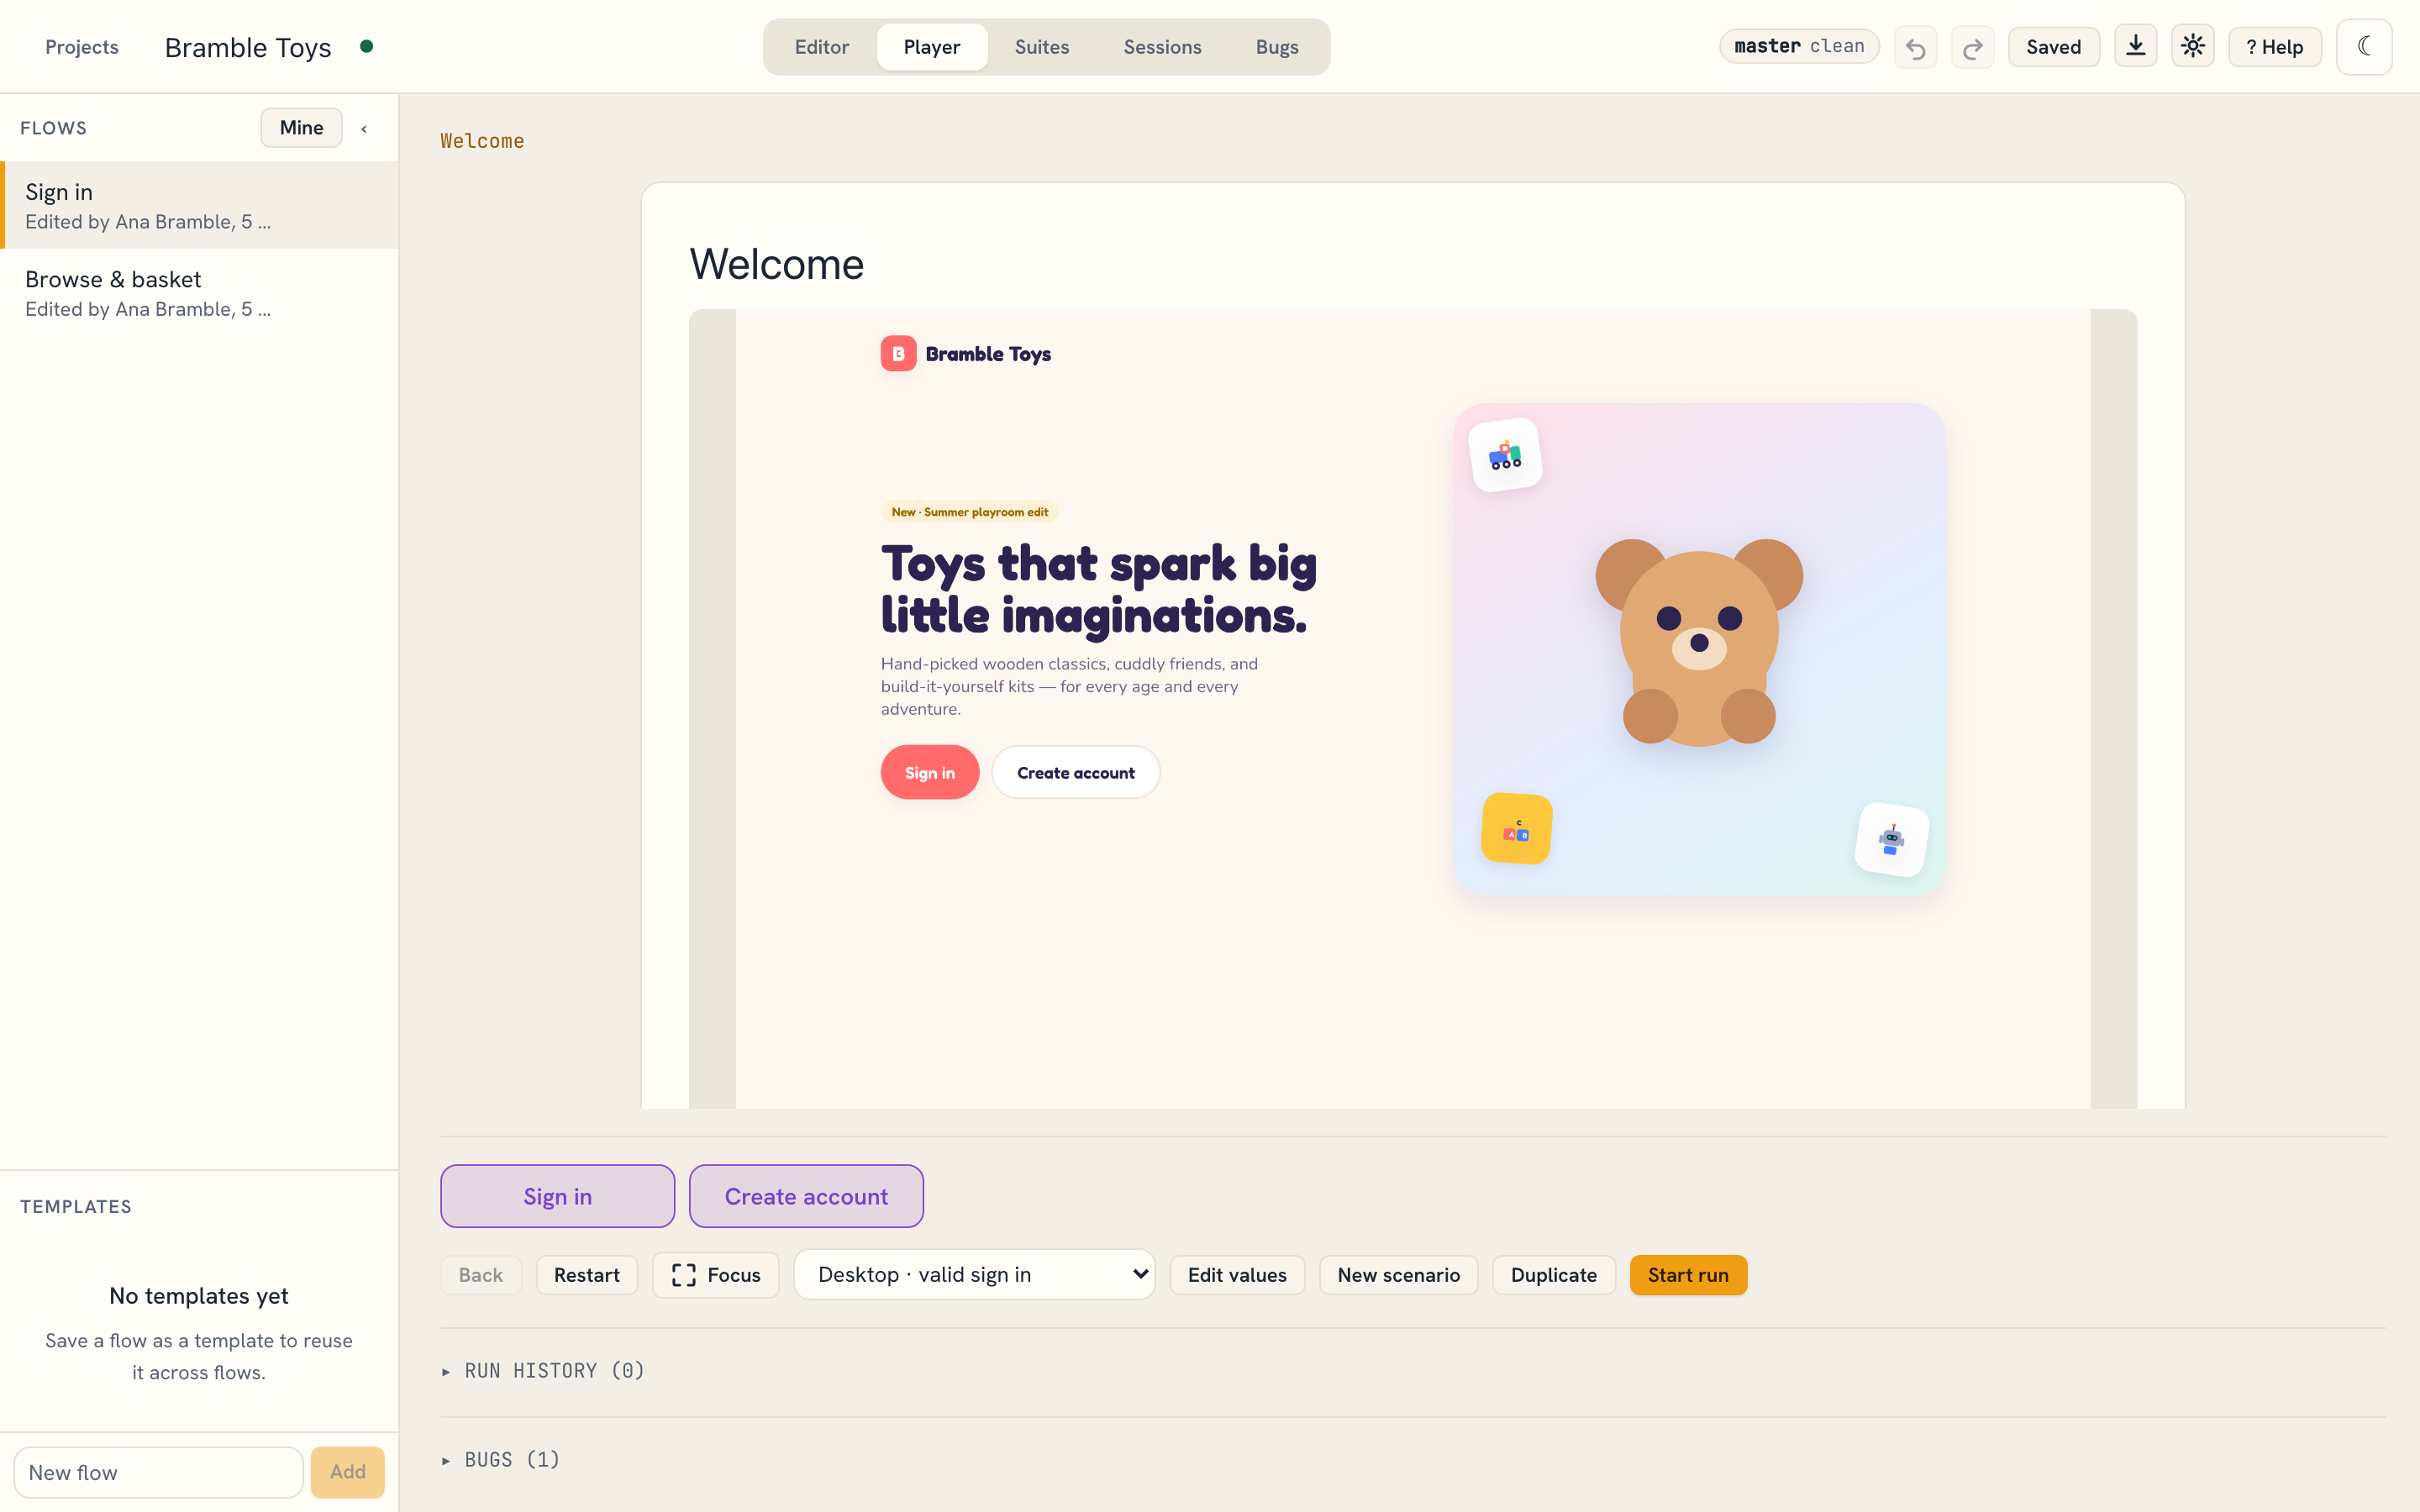This screenshot has height=1512, width=2420.
Task: Click the download icon button
Action: [x=2135, y=46]
